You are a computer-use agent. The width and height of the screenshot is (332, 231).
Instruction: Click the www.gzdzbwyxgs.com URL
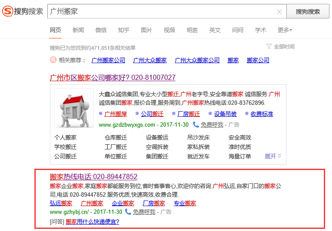click(127, 125)
